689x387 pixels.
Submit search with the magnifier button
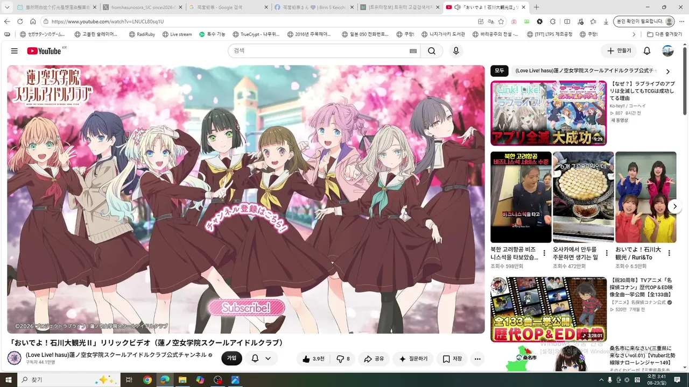click(432, 51)
